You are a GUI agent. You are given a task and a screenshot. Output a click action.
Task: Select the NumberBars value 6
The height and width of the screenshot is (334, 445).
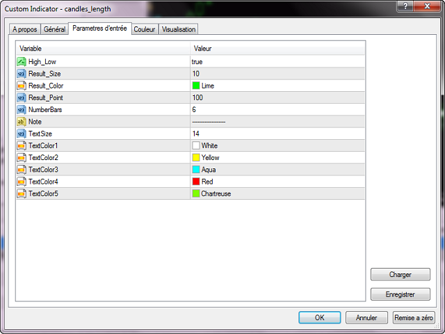194,110
